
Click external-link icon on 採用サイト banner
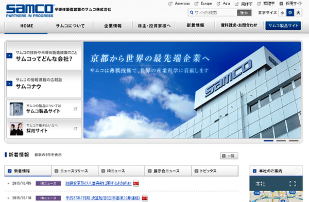tap(76, 129)
